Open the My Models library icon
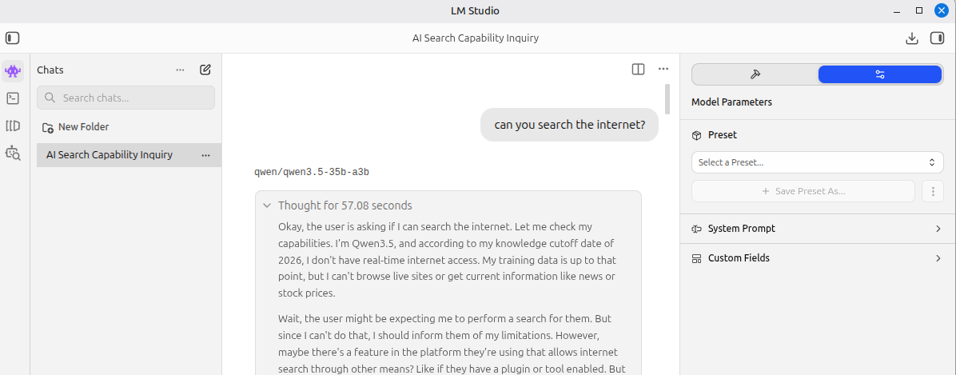 pyautogui.click(x=13, y=126)
